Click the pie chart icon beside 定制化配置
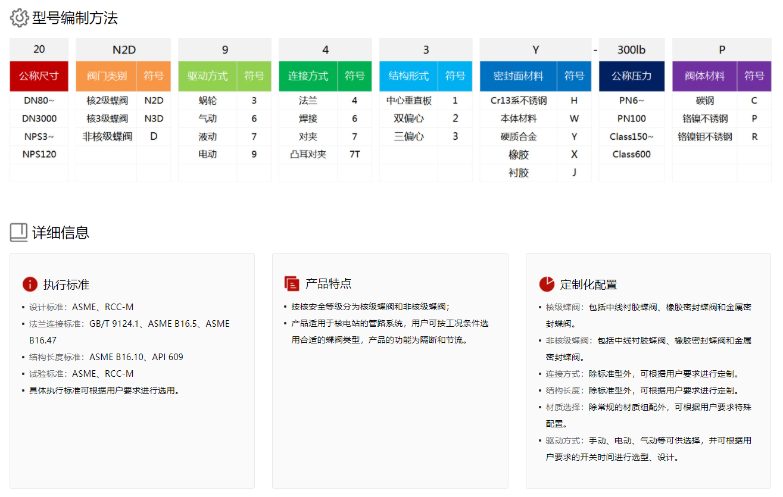Viewport: 783px width, 497px height. [547, 284]
